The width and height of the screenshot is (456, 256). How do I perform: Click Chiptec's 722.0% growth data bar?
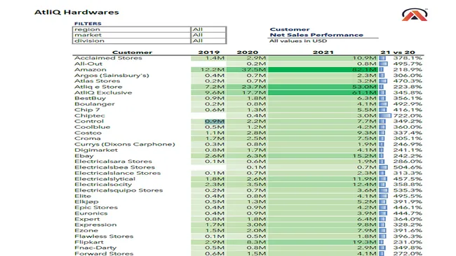pos(385,115)
